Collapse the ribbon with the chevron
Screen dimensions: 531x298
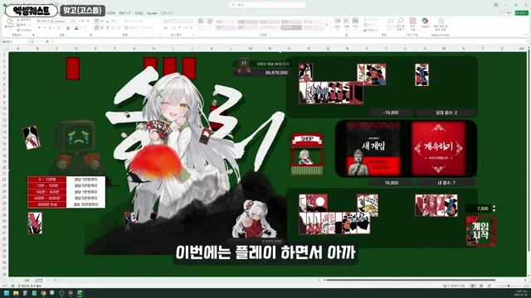pos(527,35)
